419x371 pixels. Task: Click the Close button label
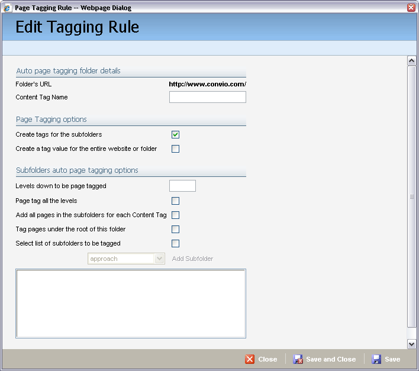(267, 359)
